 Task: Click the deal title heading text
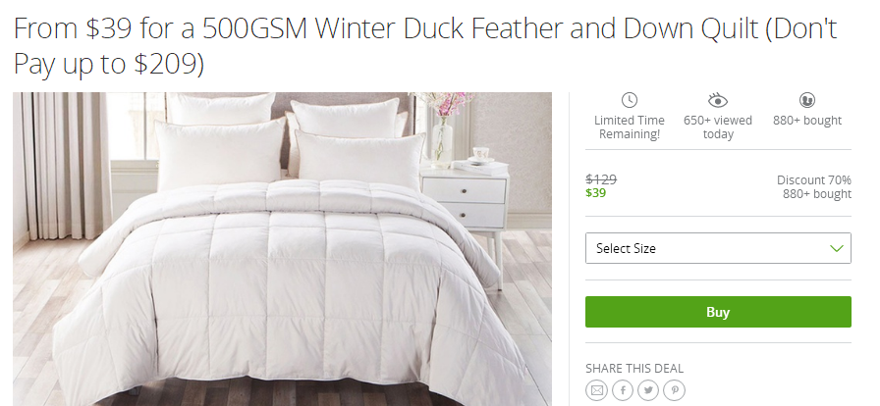(x=425, y=46)
